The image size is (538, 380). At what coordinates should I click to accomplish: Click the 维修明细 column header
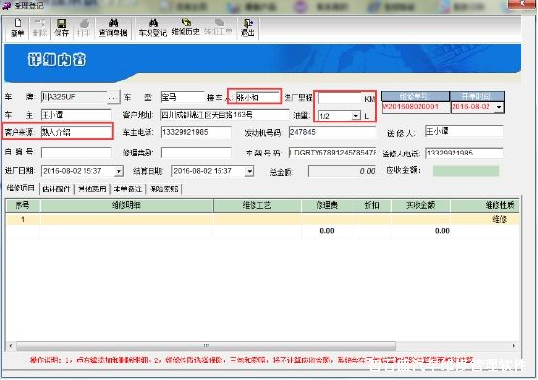[126, 206]
